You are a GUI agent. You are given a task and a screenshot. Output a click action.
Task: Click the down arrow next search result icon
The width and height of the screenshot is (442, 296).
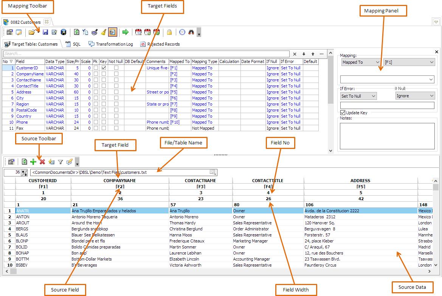click(304, 54)
